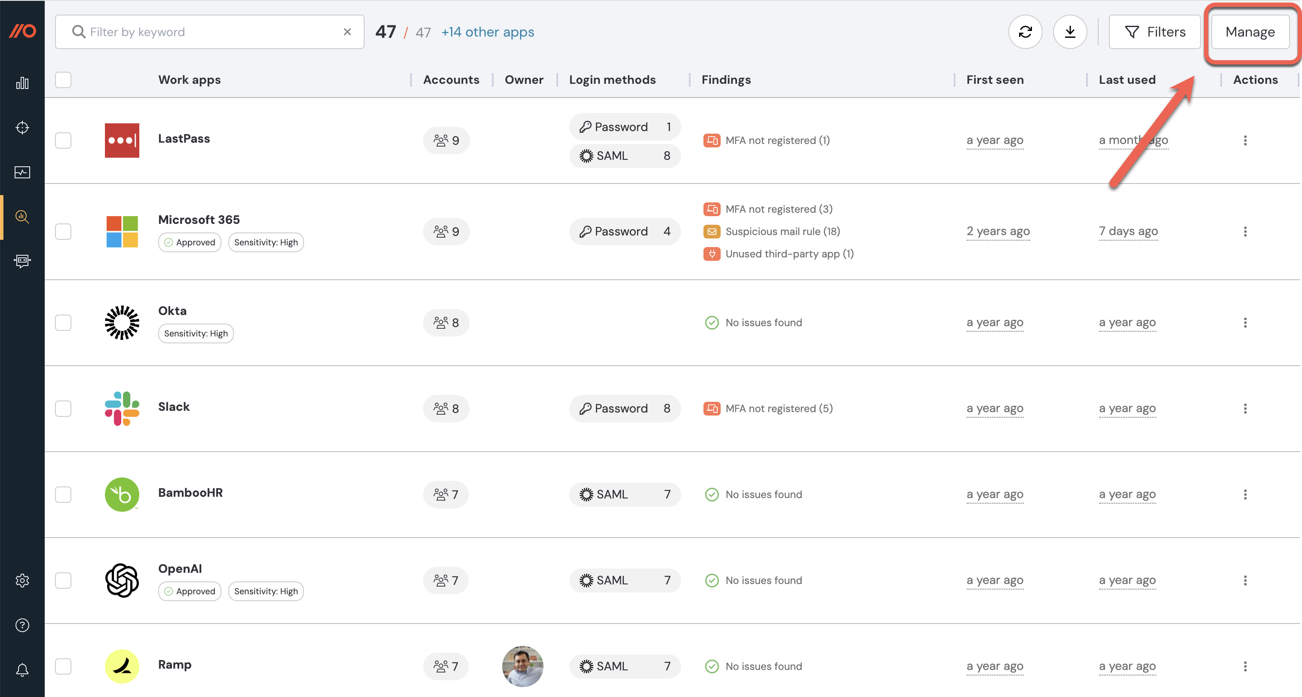Image resolution: width=1302 pixels, height=697 pixels.
Task: Click the Owner column header
Action: click(x=524, y=79)
